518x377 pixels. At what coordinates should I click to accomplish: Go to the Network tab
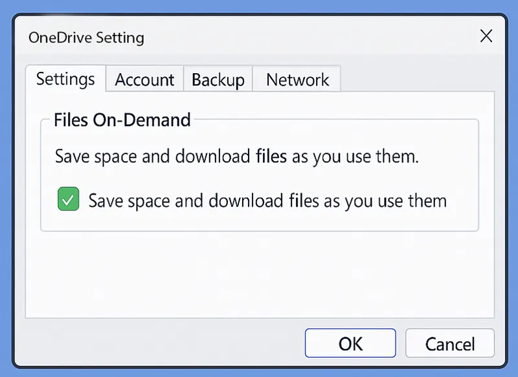(297, 80)
